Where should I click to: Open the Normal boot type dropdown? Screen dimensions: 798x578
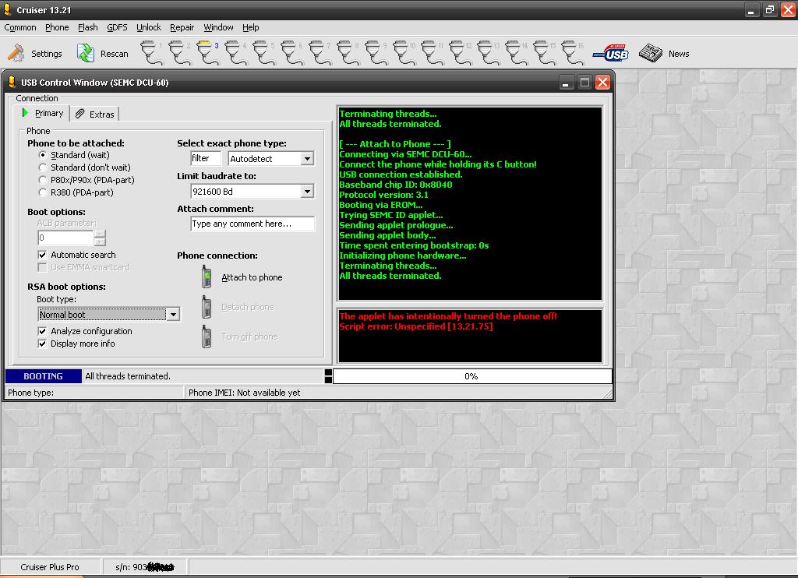click(173, 315)
